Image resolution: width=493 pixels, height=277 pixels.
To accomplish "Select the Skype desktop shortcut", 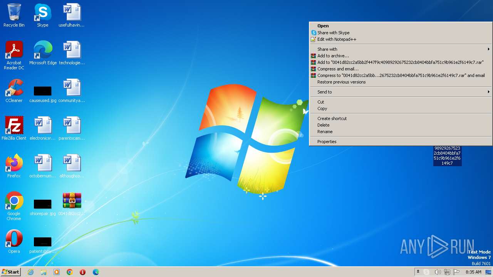I will point(42,15).
